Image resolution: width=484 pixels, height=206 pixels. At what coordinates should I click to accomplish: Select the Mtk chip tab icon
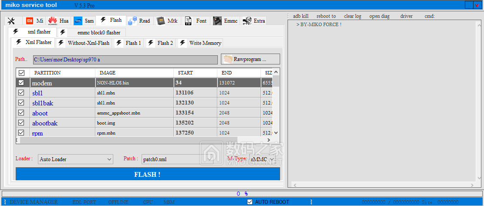click(x=161, y=21)
